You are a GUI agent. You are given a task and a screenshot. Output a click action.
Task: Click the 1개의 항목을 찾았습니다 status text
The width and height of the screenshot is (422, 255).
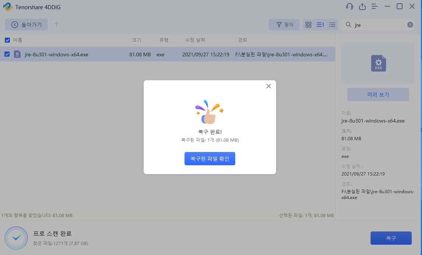(x=37, y=215)
